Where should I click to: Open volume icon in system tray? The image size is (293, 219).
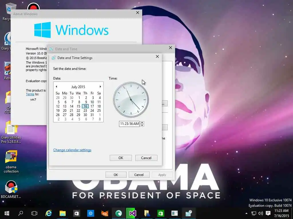click(x=260, y=213)
